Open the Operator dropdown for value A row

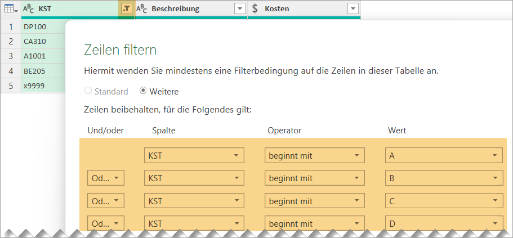(314, 155)
